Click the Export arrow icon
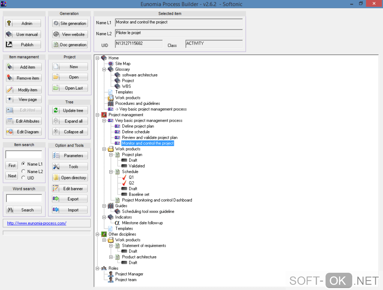383x290 pixels. tap(56, 199)
